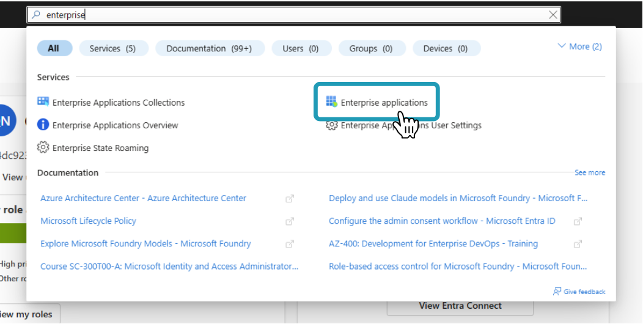
Task: Click the Enterprise State Roaming gear icon
Action: (x=43, y=147)
